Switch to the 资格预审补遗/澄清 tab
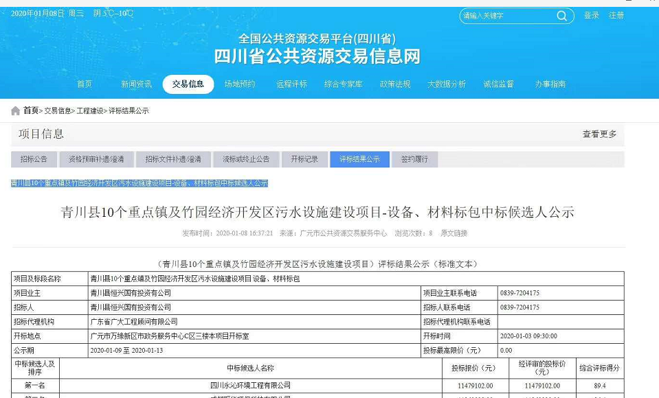The width and height of the screenshot is (659, 398). [x=96, y=159]
